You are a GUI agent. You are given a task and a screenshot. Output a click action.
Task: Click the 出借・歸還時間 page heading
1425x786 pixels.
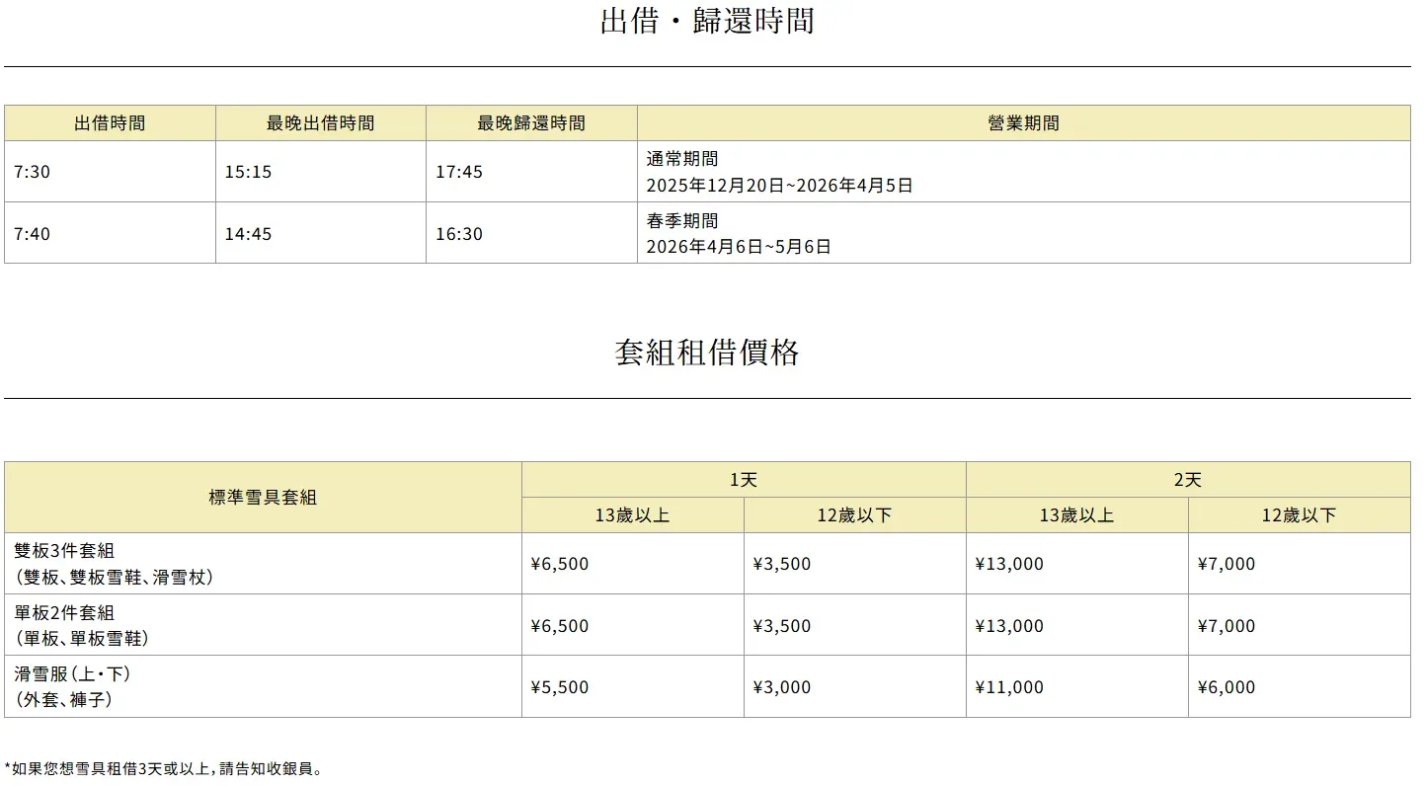pyautogui.click(x=707, y=21)
